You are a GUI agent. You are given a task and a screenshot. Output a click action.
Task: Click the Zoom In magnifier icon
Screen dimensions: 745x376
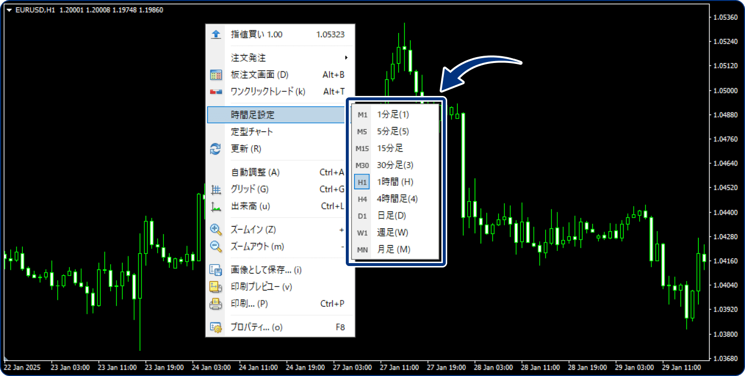click(215, 229)
